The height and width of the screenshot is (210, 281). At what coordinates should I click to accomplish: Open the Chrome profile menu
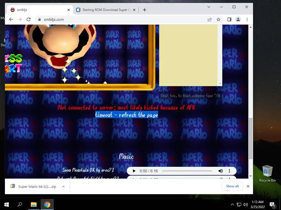238,19
